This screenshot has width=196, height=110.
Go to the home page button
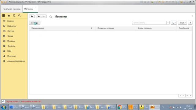[x=32, y=16]
